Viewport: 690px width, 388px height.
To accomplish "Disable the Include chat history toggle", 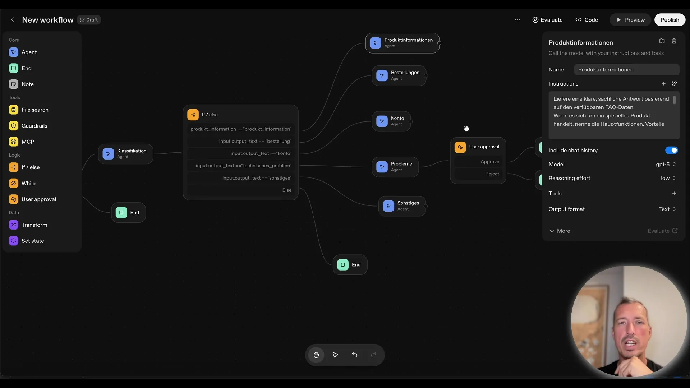I will point(671,150).
